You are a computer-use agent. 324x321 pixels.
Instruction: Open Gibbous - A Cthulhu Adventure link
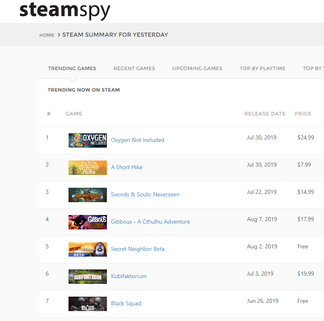point(150,222)
